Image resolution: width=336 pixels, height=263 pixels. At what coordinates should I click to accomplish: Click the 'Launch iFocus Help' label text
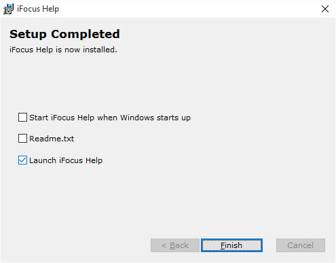(x=66, y=160)
